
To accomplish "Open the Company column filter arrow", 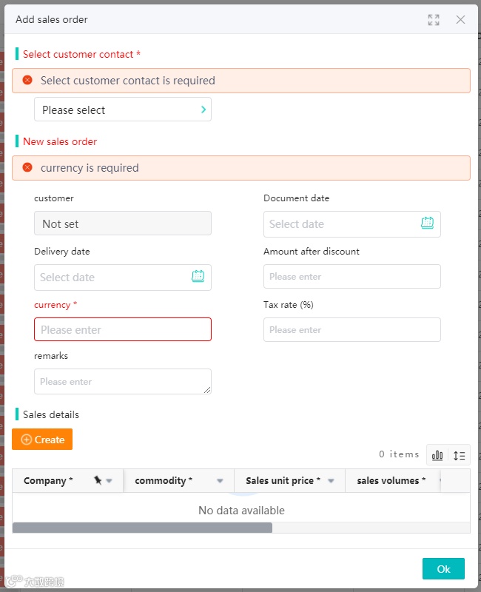I will pos(110,481).
